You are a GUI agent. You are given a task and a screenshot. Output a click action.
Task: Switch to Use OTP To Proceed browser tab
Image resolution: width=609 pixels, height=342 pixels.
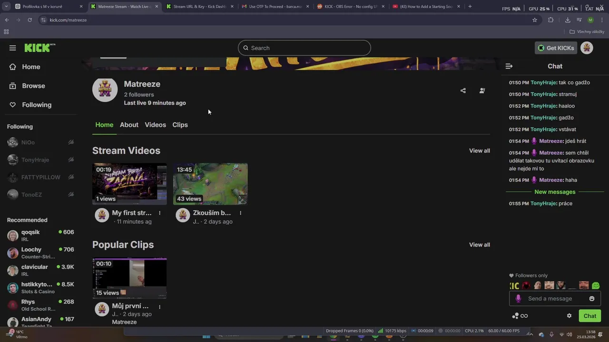click(275, 7)
